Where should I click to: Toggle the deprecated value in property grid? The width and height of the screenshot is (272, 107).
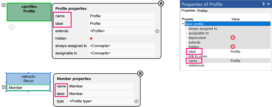pyautogui.click(x=233, y=38)
